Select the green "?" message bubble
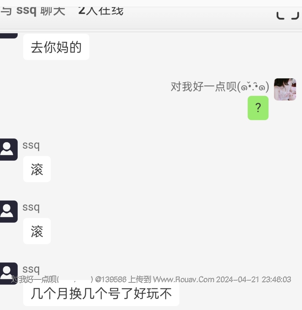Viewport: 302px width, 310px height. click(258, 108)
